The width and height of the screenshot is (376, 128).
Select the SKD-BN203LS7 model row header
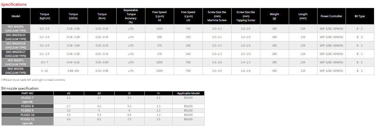point(16,54)
